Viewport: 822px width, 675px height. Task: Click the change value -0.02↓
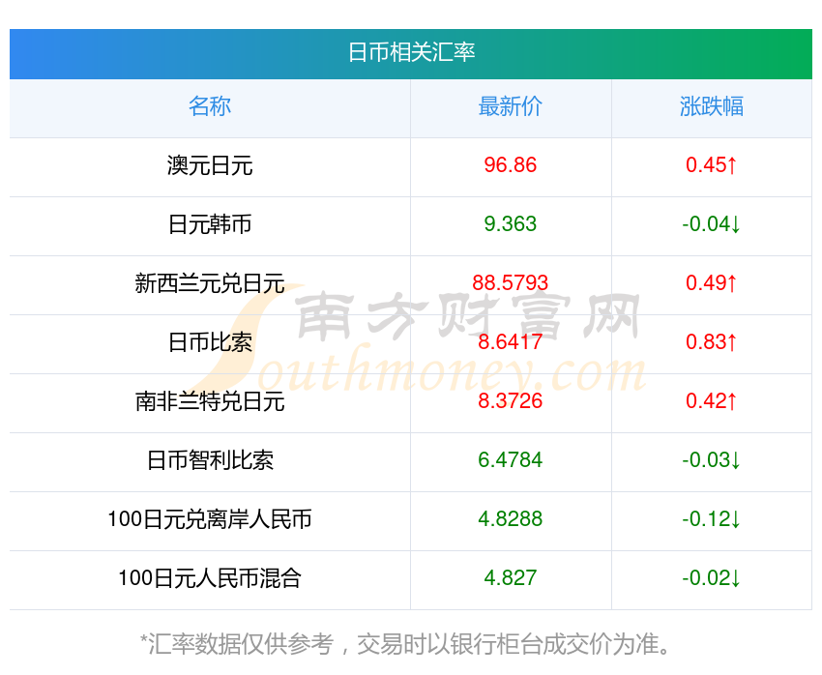712,577
